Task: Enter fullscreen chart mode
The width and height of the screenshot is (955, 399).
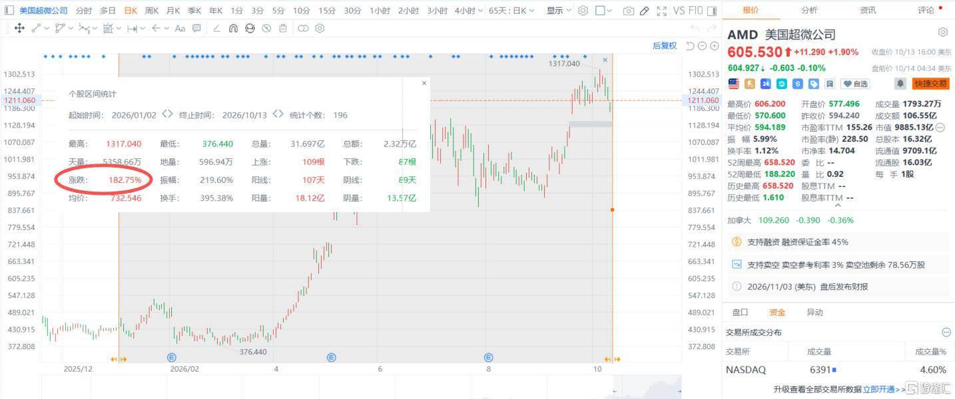Action: coord(661,11)
